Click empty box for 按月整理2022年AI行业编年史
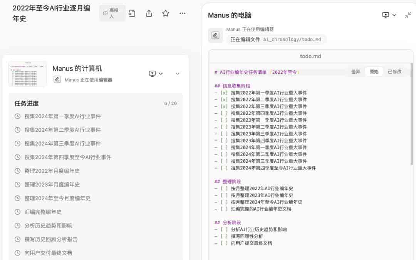The height and width of the screenshot is (260, 416). 224,189
